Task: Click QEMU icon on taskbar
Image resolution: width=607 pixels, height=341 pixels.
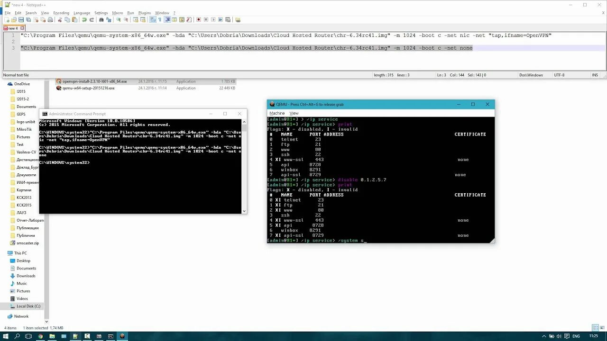Action: pos(122,336)
